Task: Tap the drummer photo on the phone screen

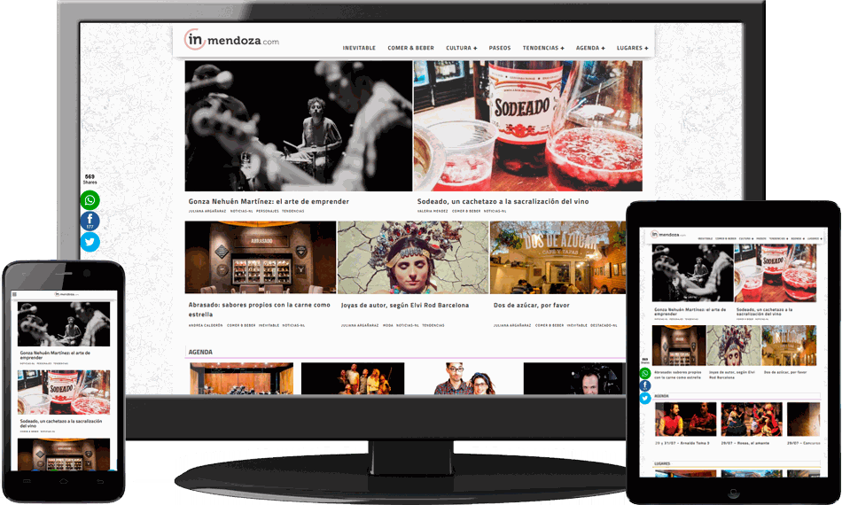Action: point(64,324)
